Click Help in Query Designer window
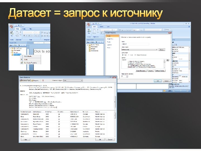The height and width of the screenshot is (151, 201). point(25,140)
